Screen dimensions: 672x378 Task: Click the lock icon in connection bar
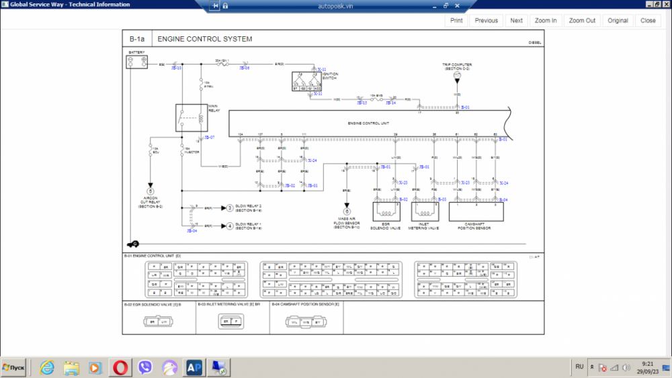coord(225,5)
